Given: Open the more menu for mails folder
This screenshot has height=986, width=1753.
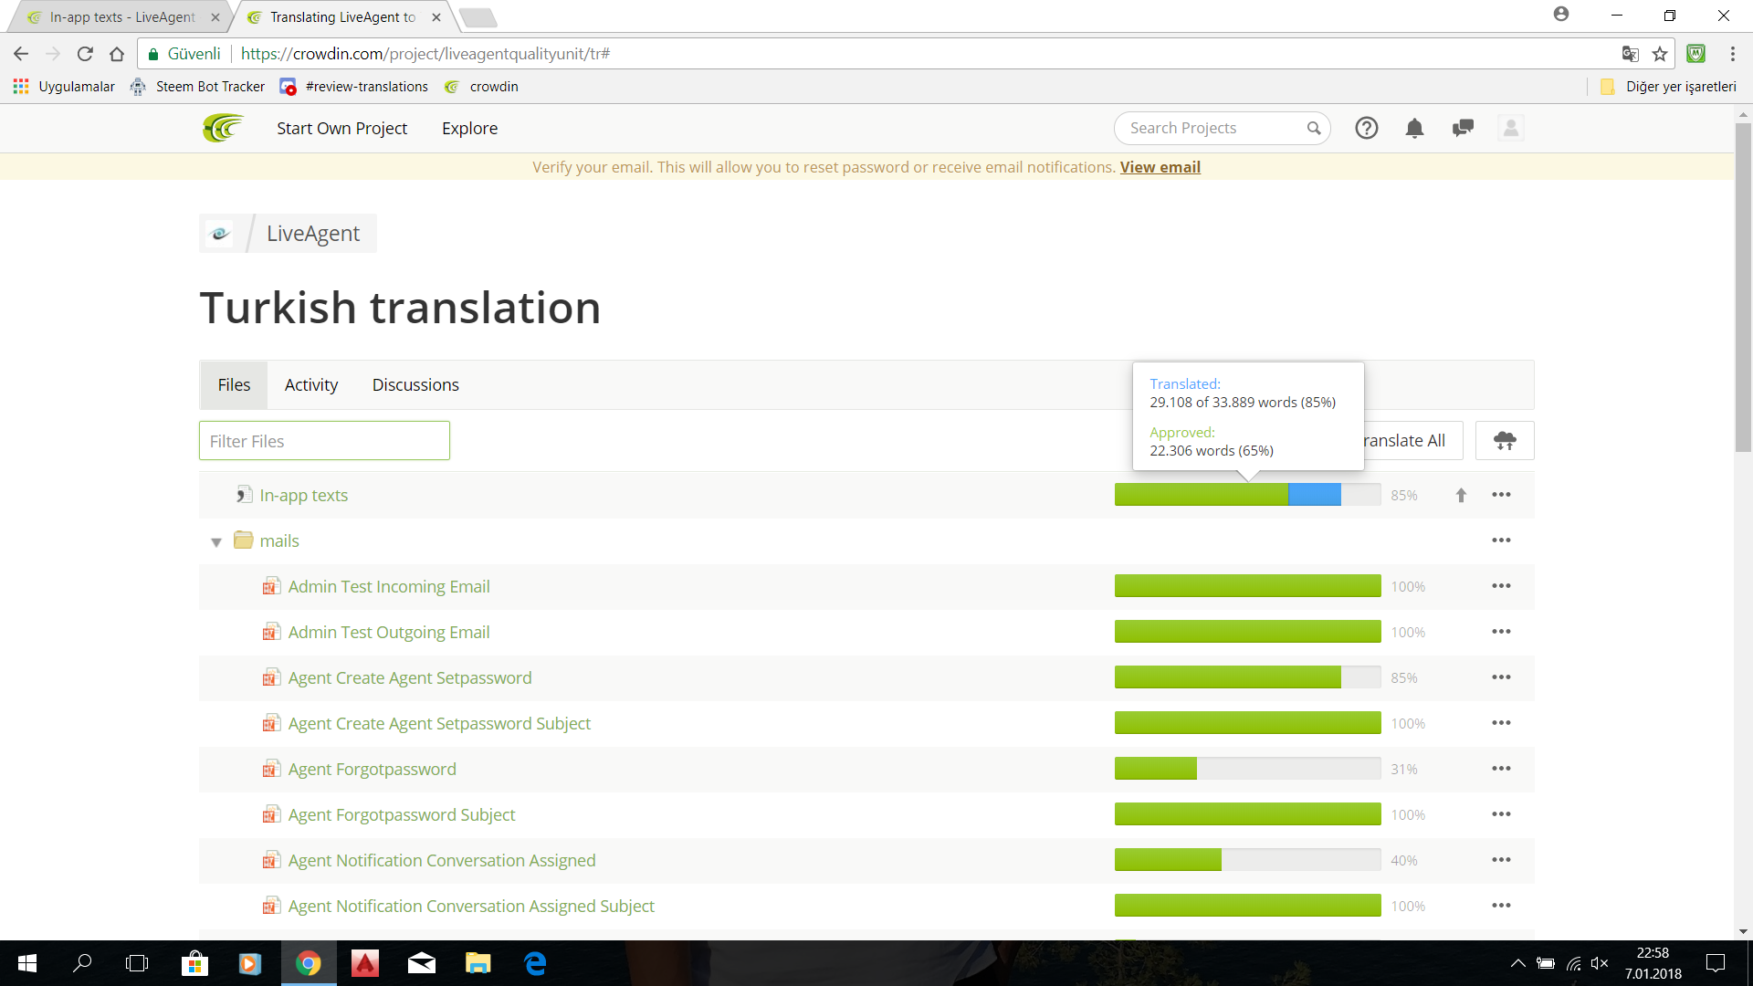Looking at the screenshot, I should click(x=1501, y=540).
